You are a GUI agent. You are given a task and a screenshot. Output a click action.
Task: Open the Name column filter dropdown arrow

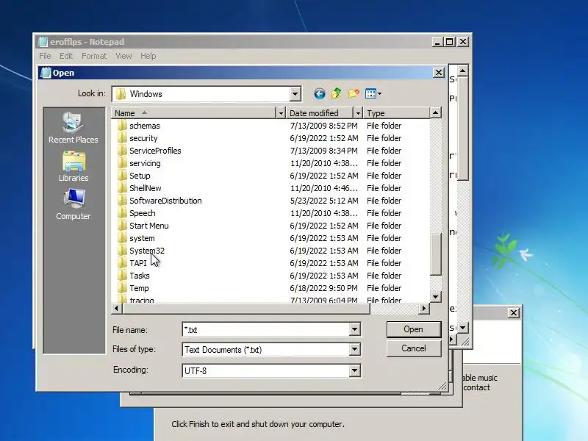281,113
